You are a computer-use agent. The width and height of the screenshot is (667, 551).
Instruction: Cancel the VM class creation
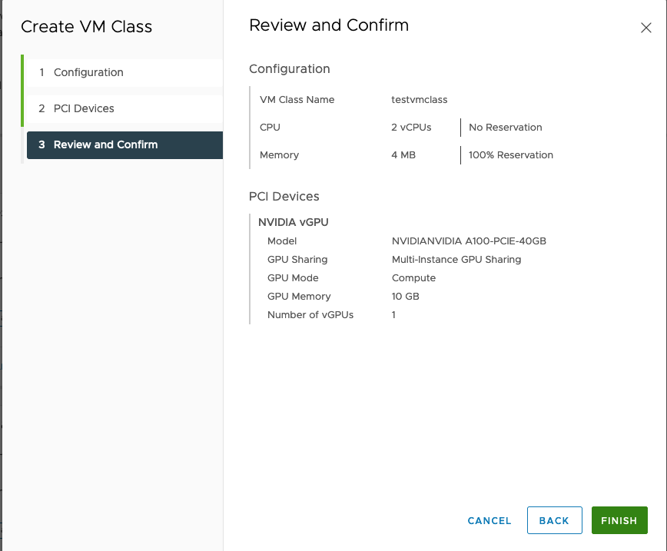click(x=489, y=520)
